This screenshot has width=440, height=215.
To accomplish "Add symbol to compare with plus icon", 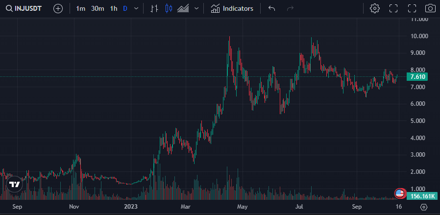I will click(x=58, y=9).
